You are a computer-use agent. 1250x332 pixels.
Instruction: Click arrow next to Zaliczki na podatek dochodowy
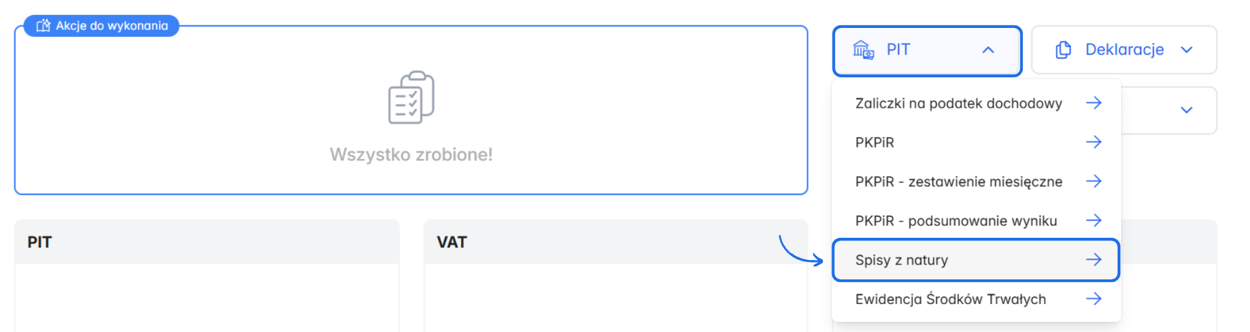1094,103
